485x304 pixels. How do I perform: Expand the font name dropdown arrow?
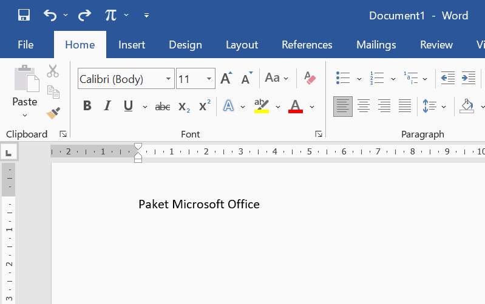pos(168,79)
